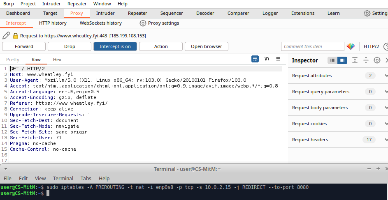Click the Host header line in request
This screenshot has width=388, height=200.
click(42, 74)
